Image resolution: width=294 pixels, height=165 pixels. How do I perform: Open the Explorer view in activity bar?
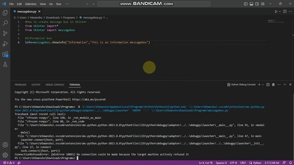click(x=5, y=13)
